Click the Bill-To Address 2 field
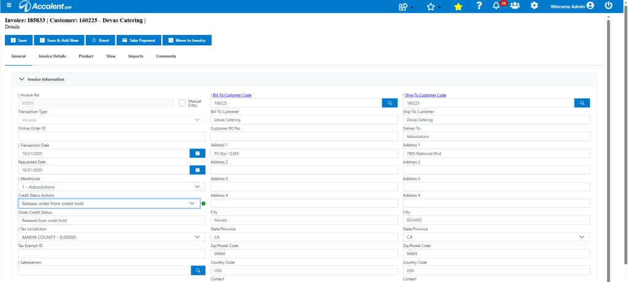 tap(304, 170)
